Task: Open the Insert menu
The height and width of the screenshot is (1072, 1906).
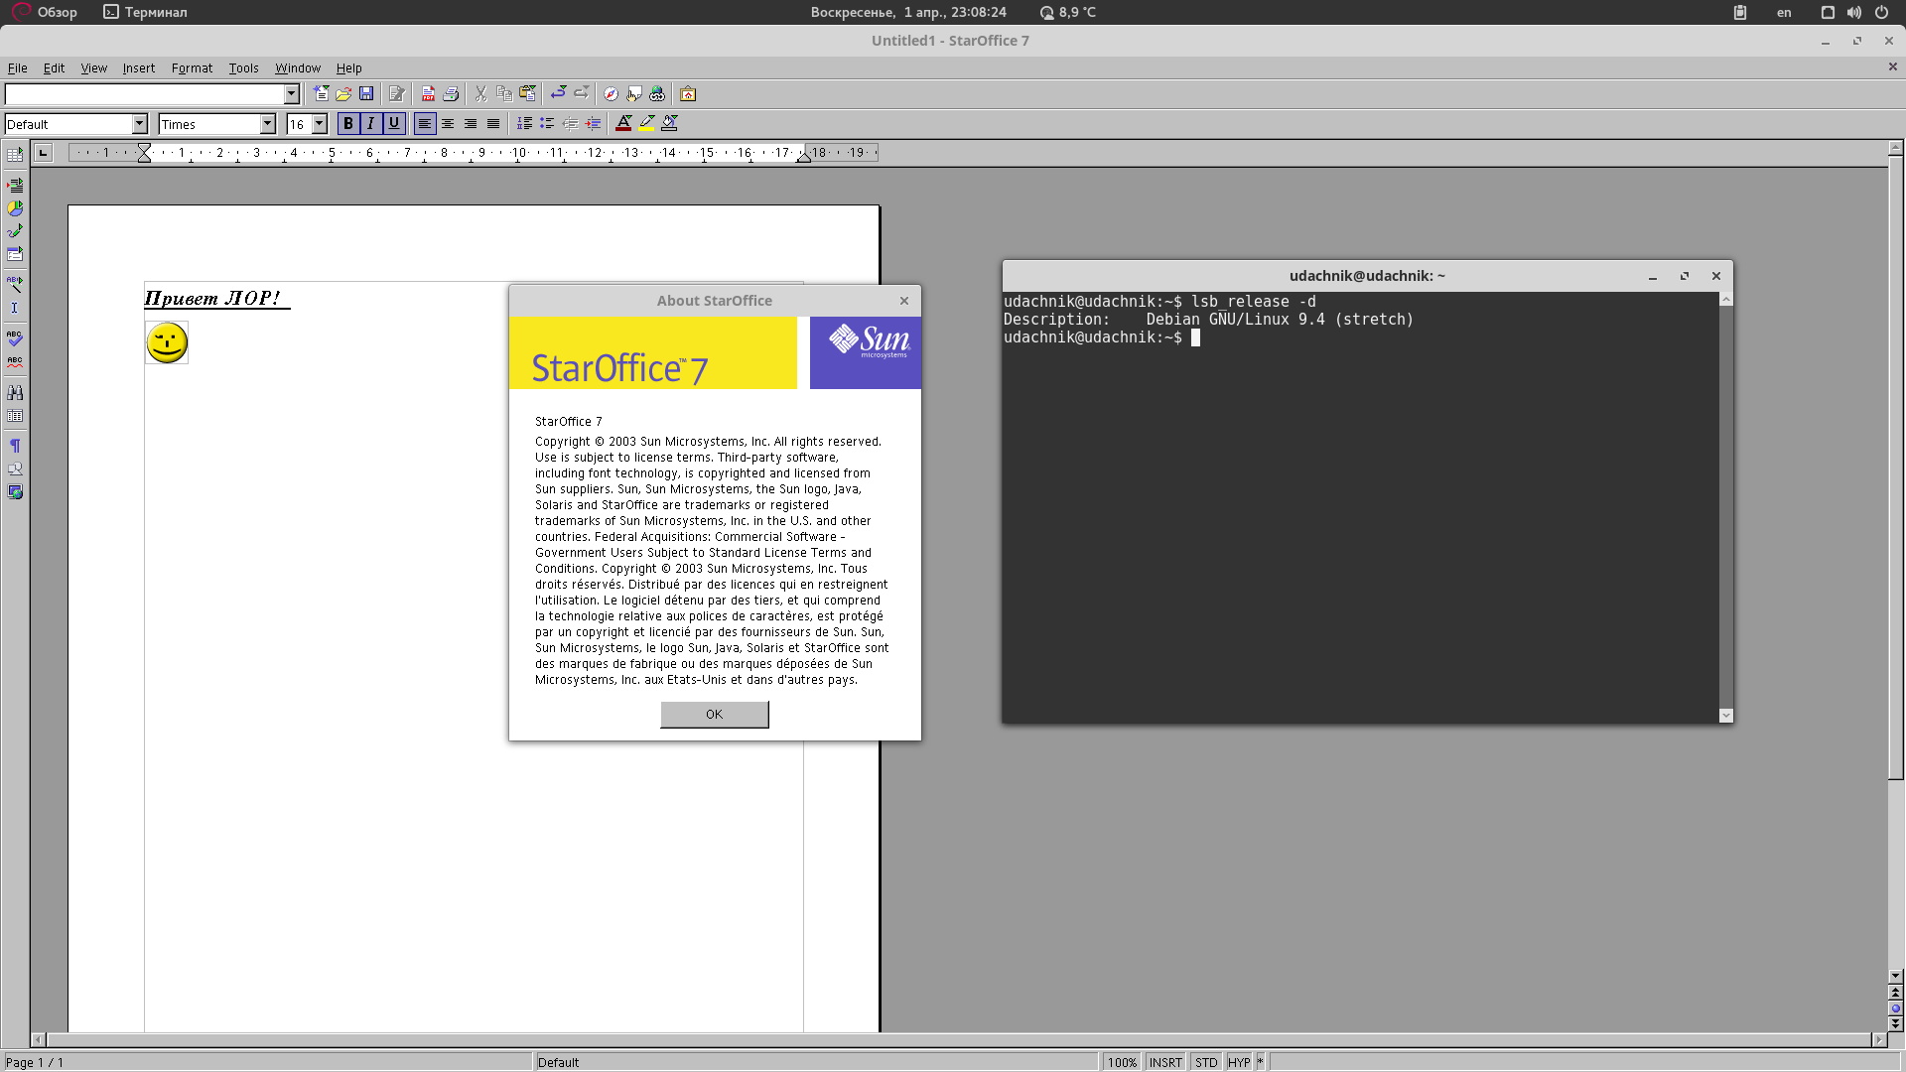Action: tap(139, 68)
